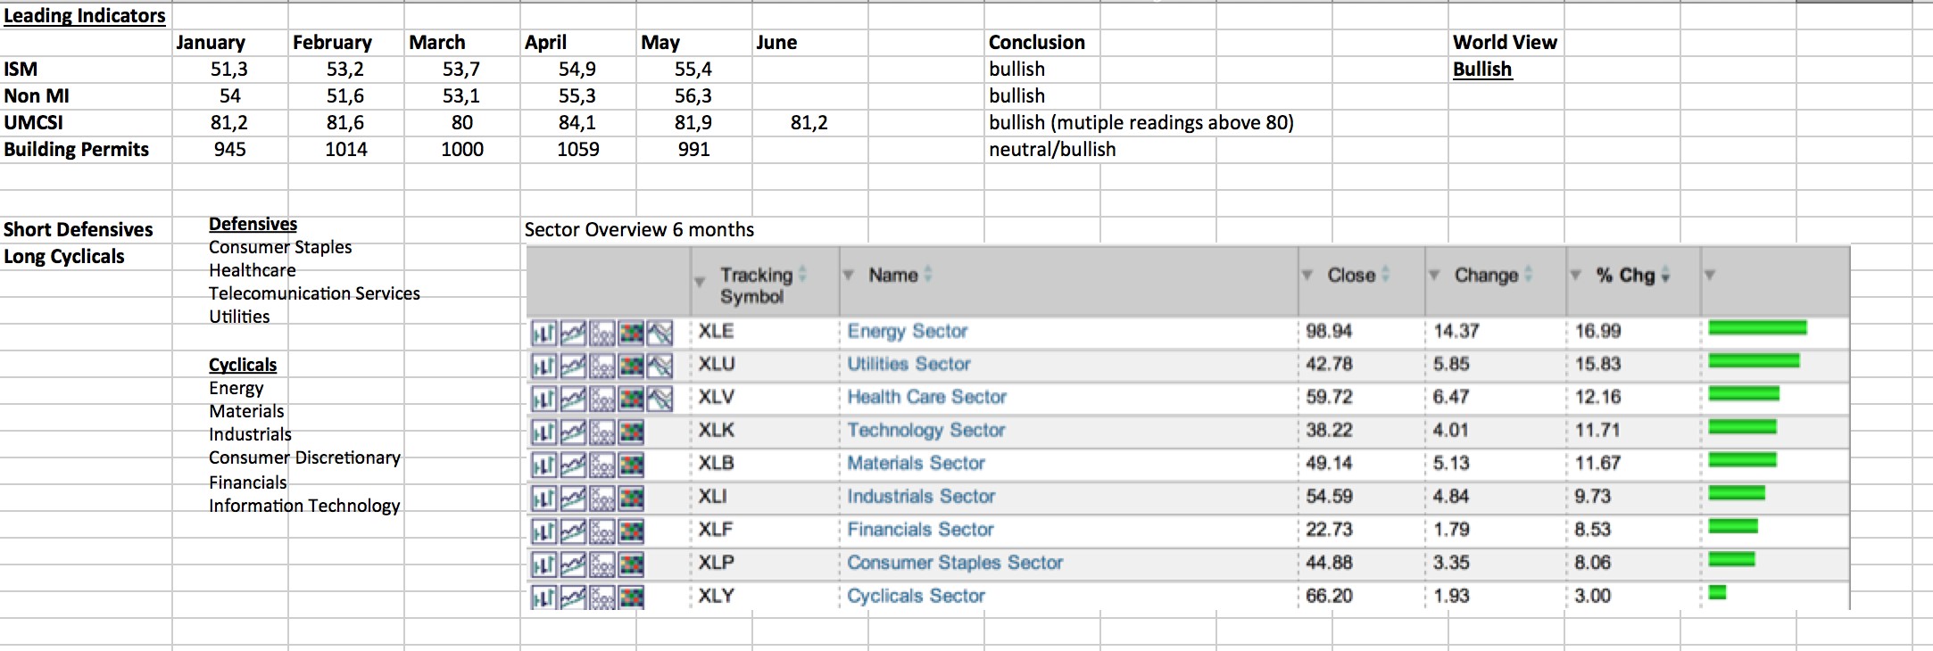Open the point & figure icon for XLV
This screenshot has height=651, width=1933.
point(603,399)
